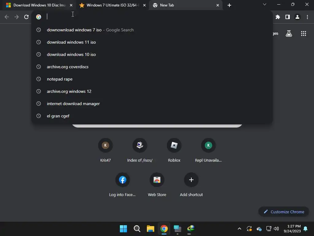Click the sync update tray icon

pos(249,229)
